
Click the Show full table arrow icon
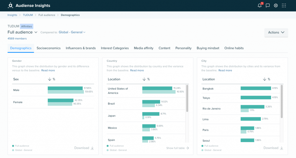point(187,148)
